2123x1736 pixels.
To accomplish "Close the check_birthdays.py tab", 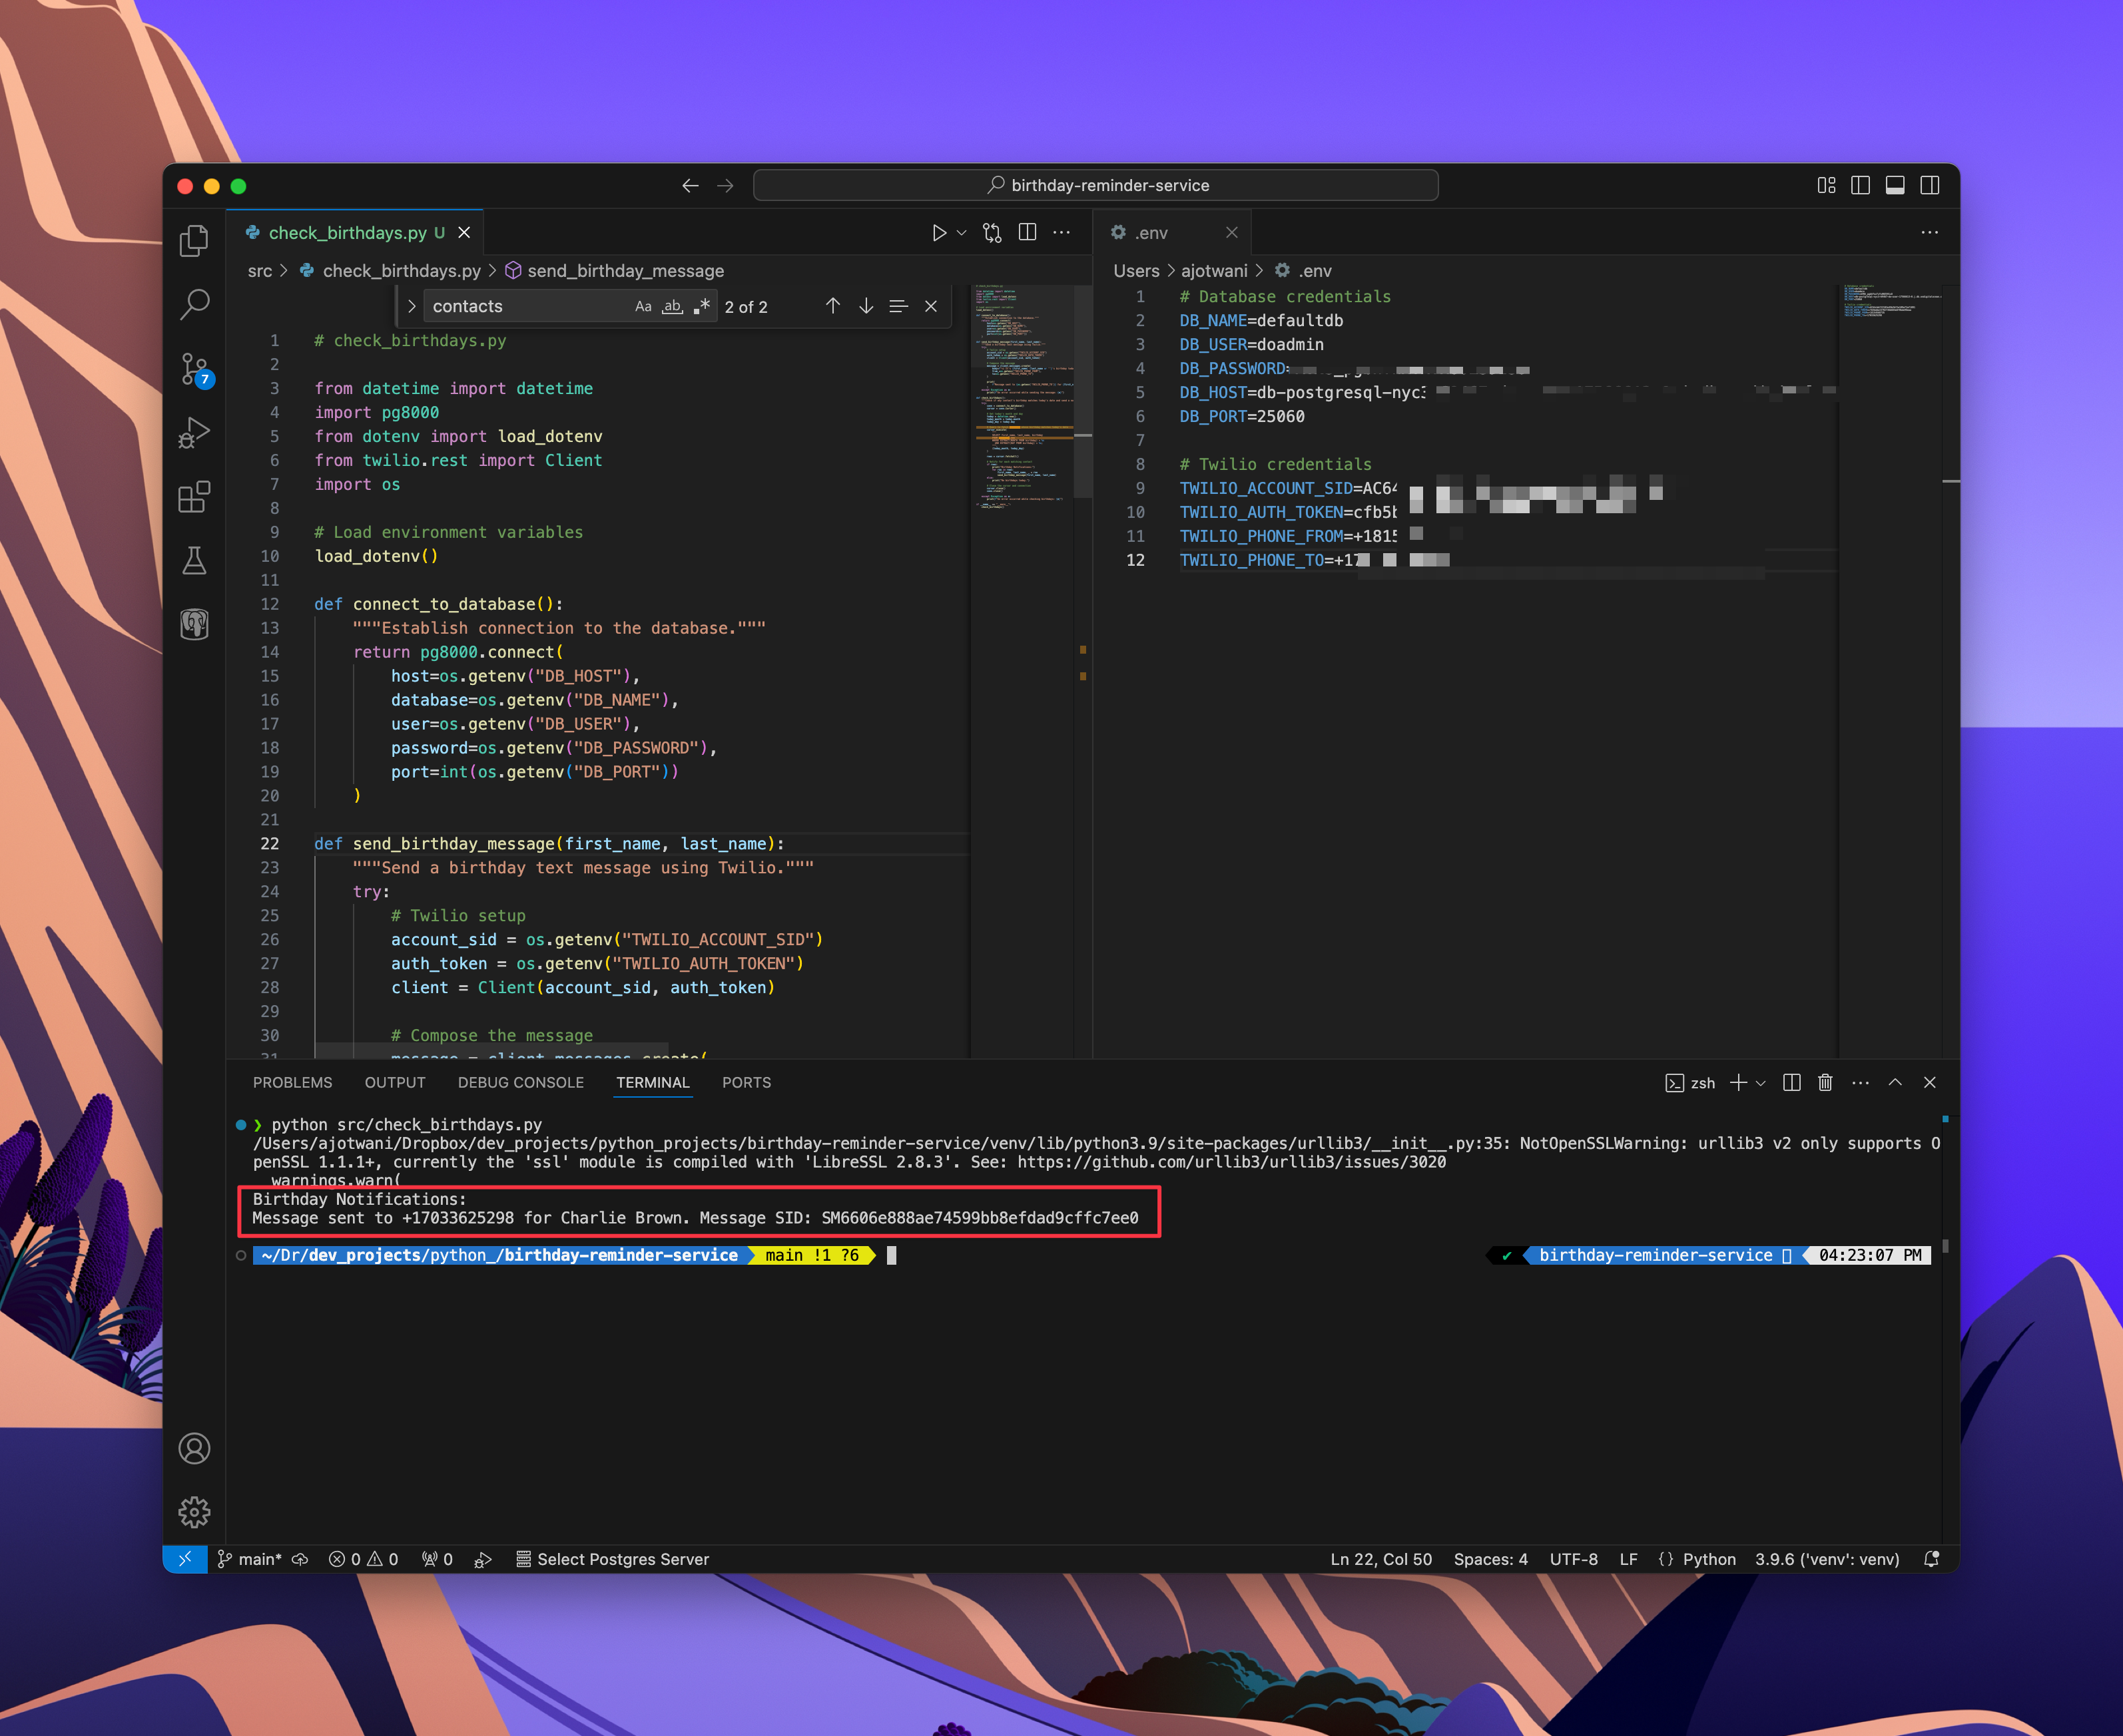I will 464,233.
